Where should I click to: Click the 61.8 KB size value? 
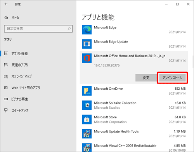click(180, 117)
